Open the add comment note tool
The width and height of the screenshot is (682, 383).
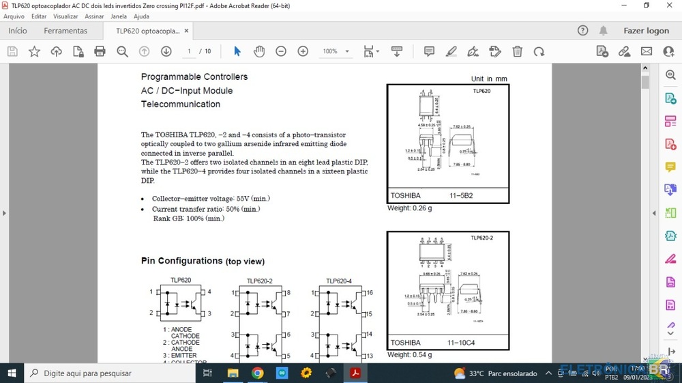[429, 51]
